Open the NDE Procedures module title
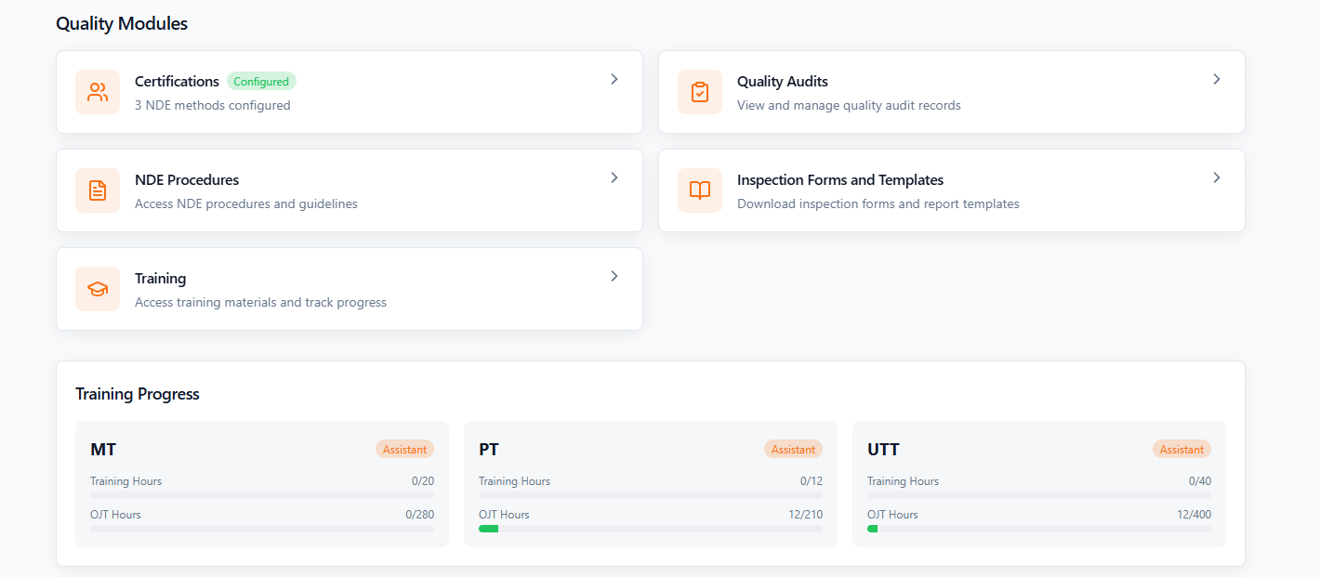Image resolution: width=1320 pixels, height=577 pixels. coord(187,180)
